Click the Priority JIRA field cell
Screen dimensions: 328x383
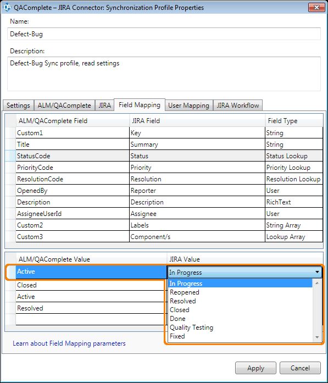pyautogui.click(x=197, y=168)
